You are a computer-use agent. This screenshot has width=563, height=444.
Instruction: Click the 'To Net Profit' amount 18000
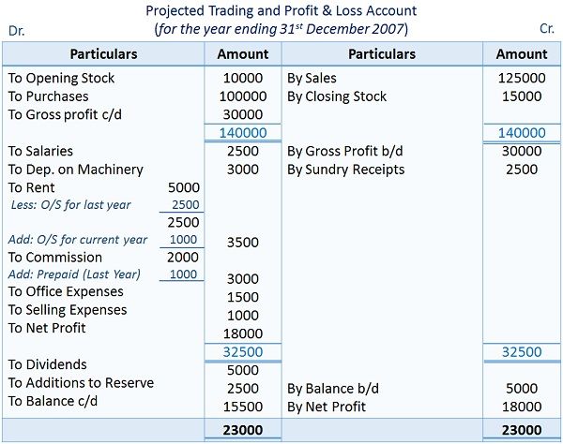[x=243, y=333]
